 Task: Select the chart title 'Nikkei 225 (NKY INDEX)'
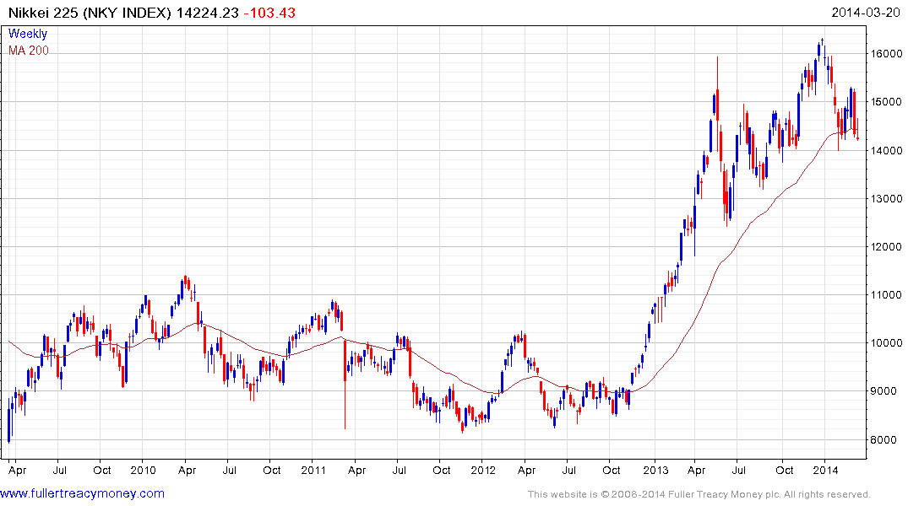90,12
